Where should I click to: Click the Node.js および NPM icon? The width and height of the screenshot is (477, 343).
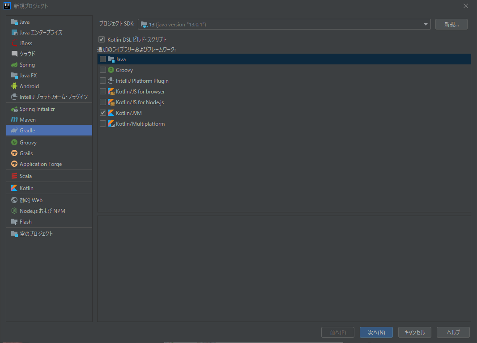(14, 211)
